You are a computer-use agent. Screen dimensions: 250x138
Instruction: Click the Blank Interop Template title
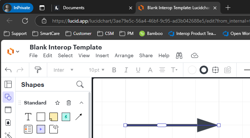66,47
